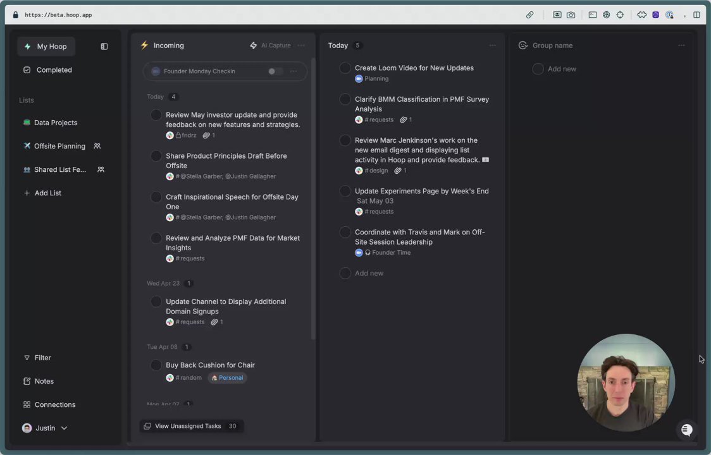Open the Incoming column three-dot menu
711x455 pixels.
pos(301,45)
